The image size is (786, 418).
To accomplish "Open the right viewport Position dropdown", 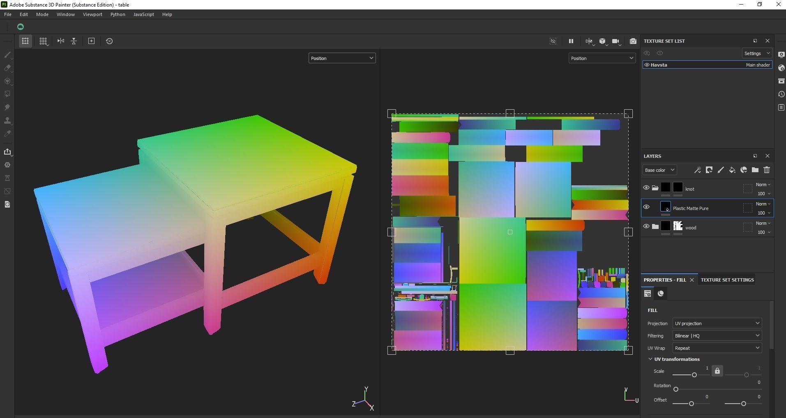I will (x=602, y=58).
